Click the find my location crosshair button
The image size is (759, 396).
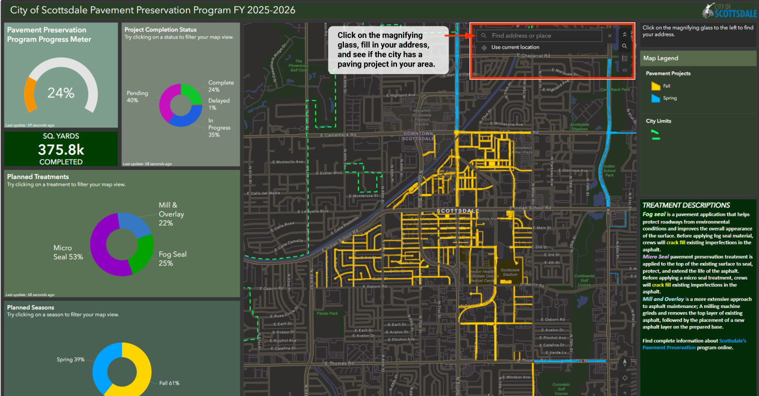(624, 378)
